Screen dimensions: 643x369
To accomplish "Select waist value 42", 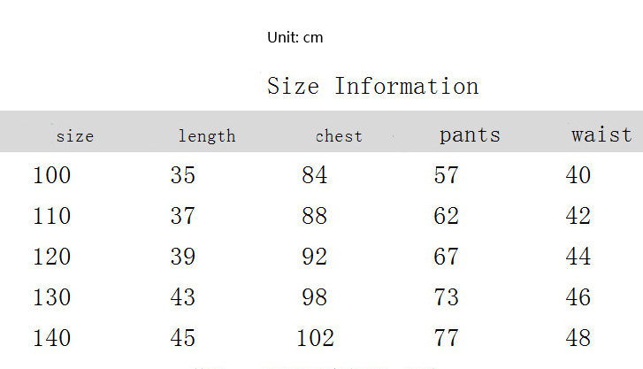I will click(578, 216).
